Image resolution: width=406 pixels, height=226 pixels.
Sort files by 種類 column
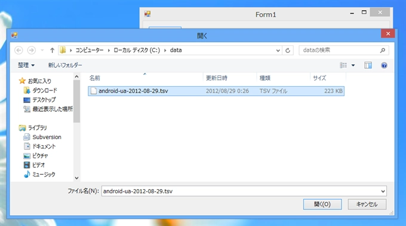(265, 78)
